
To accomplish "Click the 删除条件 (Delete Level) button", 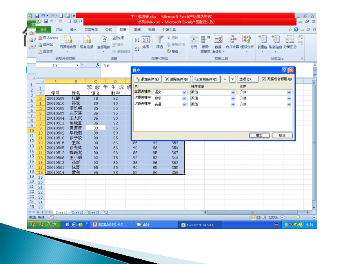I will click(x=176, y=79).
